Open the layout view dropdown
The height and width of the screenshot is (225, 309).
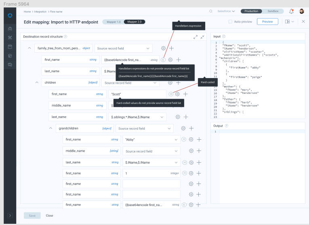(289, 22)
